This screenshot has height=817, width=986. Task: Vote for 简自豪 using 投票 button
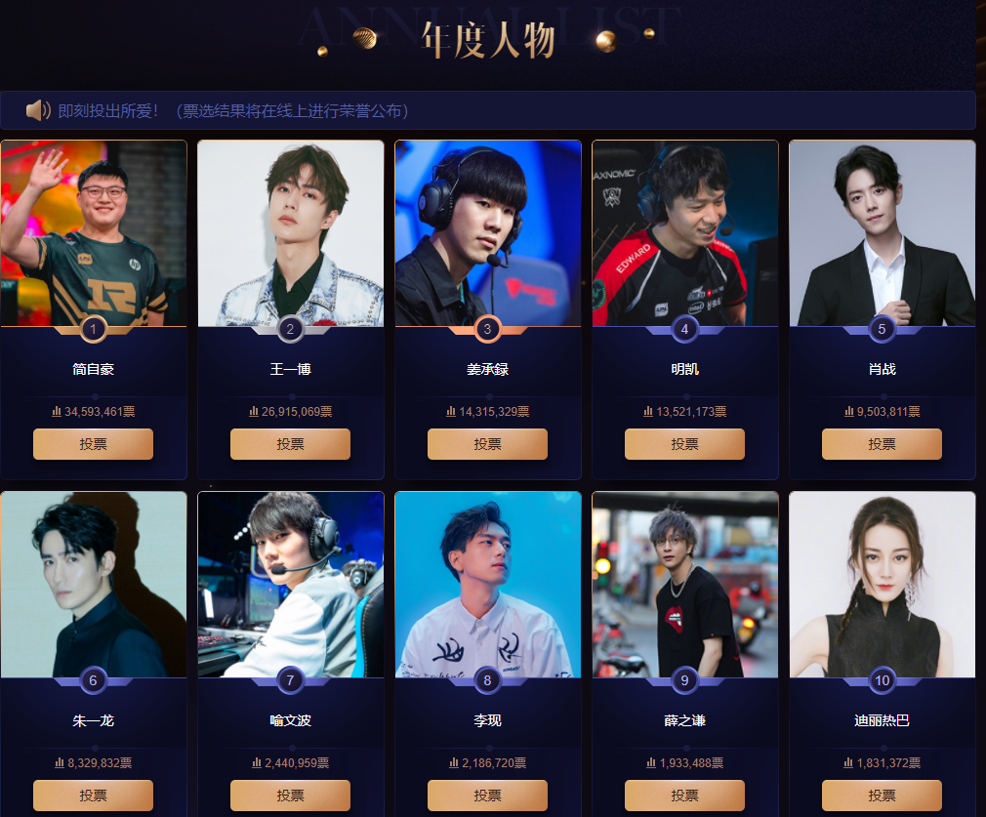point(93,444)
